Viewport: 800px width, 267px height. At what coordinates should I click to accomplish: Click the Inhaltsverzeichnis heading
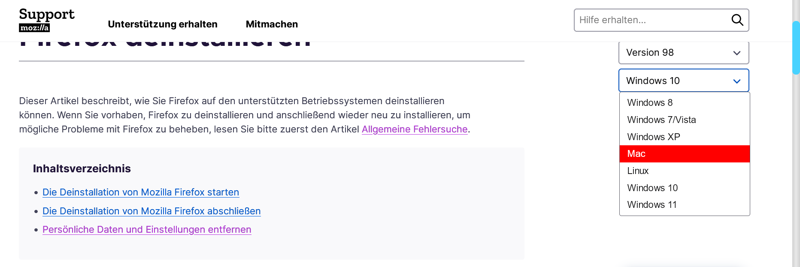pyautogui.click(x=82, y=169)
